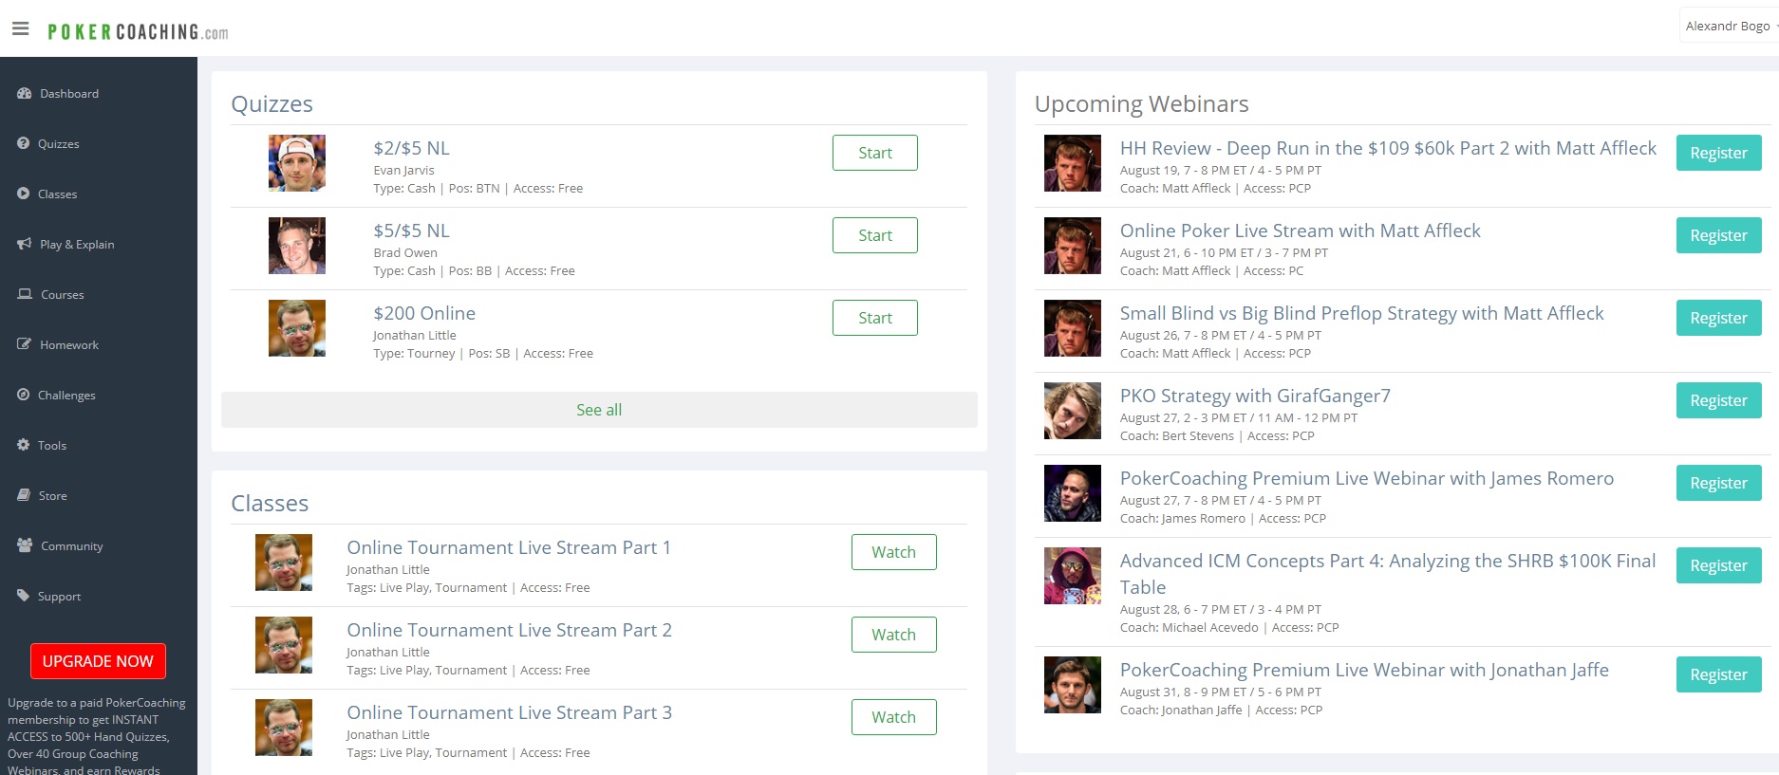This screenshot has width=1779, height=775.
Task: Click See all quizzes
Action: [x=599, y=410]
